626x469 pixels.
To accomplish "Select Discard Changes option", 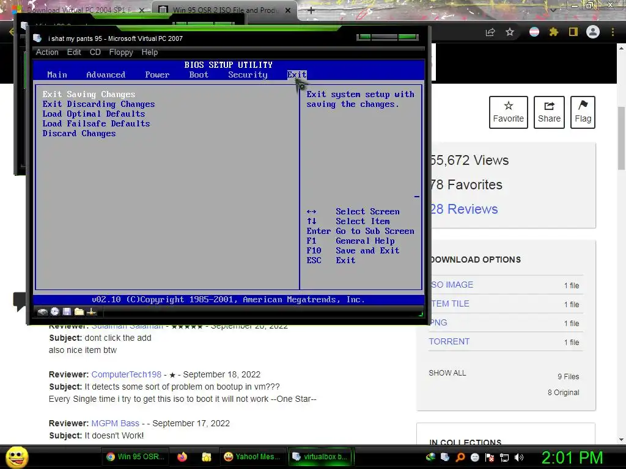I will (79, 134).
